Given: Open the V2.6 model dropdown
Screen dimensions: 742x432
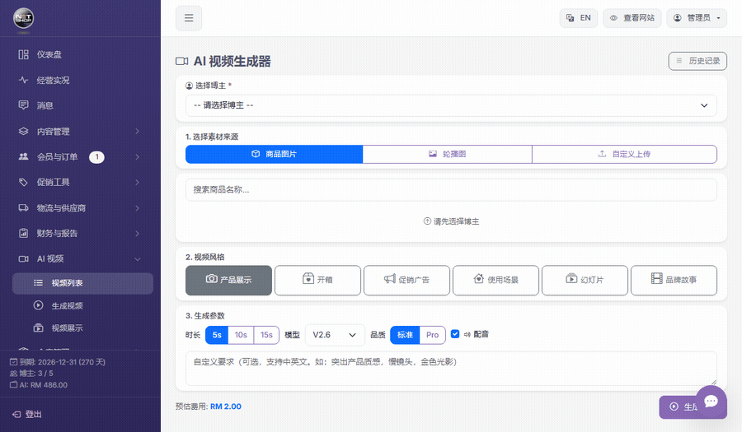Looking at the screenshot, I should [x=335, y=335].
